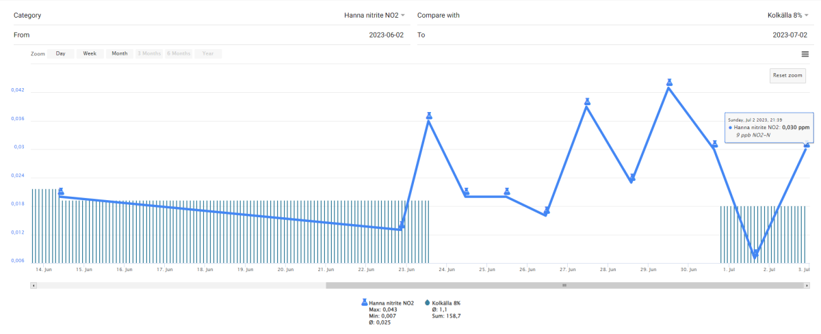The width and height of the screenshot is (821, 334).
Task: Set zoom range to Month
Action: [x=119, y=53]
